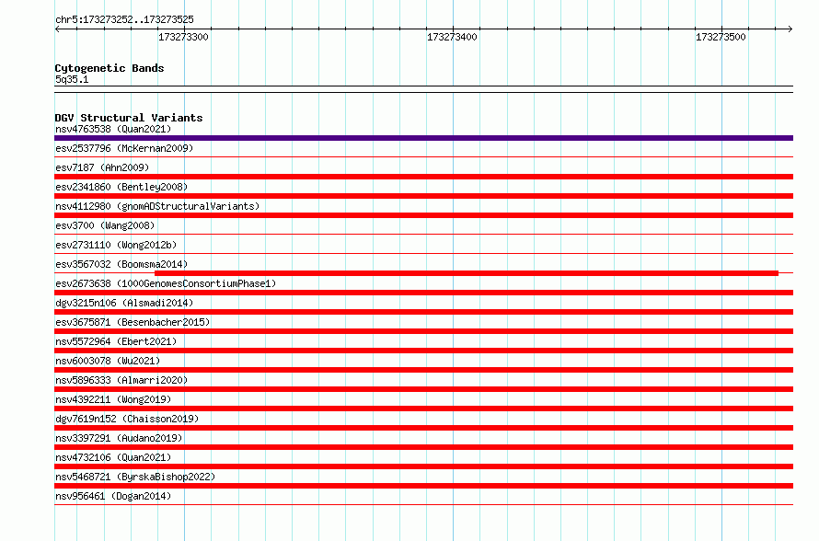Select the shorter esv3567032 Boomsma2014 red bar

point(467,273)
